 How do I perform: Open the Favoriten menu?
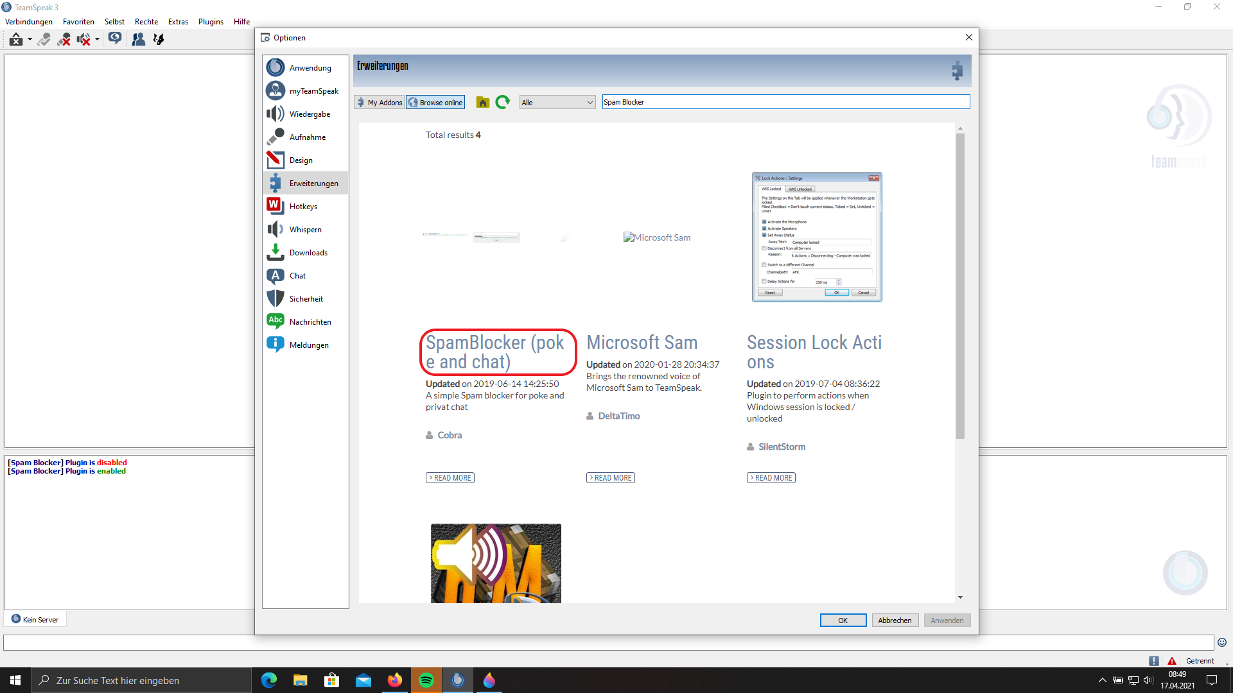pos(78,22)
